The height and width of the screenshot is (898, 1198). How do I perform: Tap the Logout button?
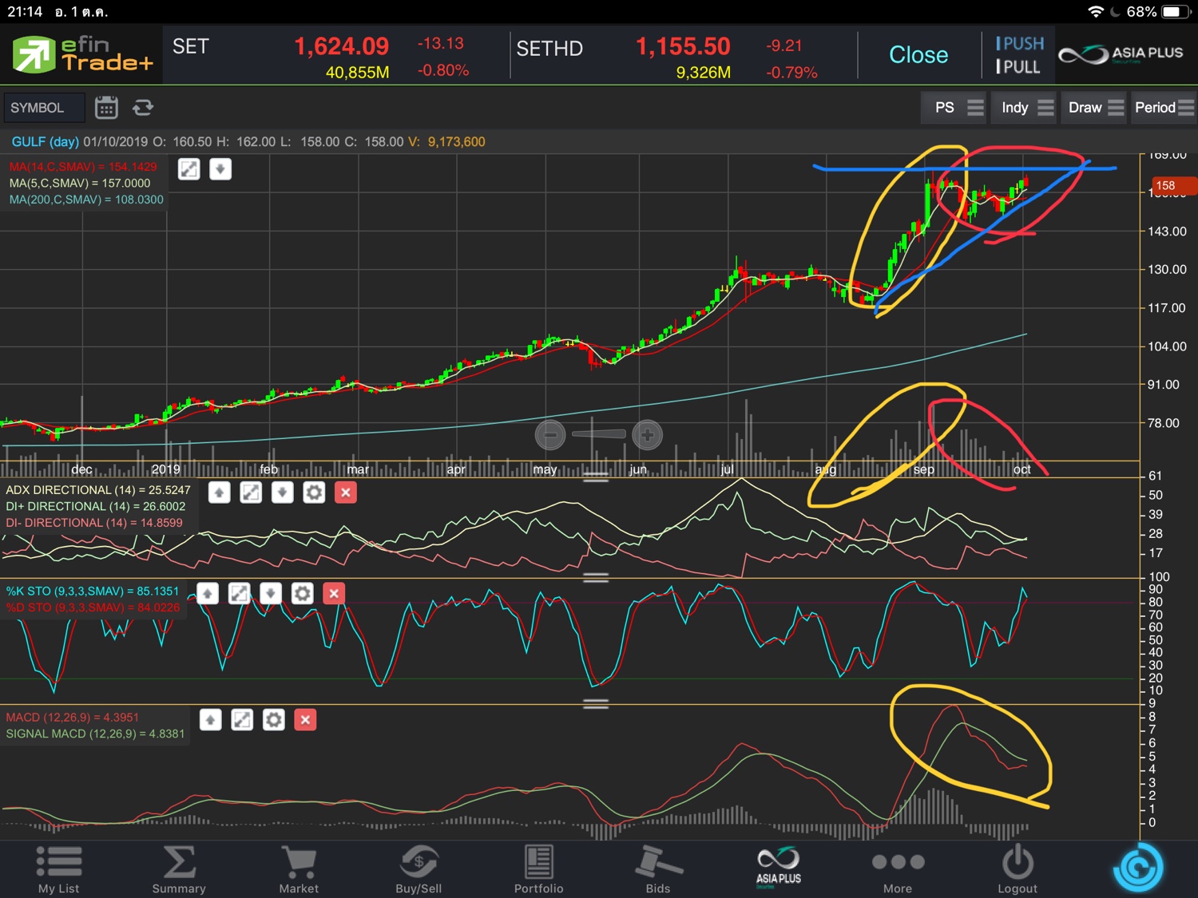pos(1018,869)
